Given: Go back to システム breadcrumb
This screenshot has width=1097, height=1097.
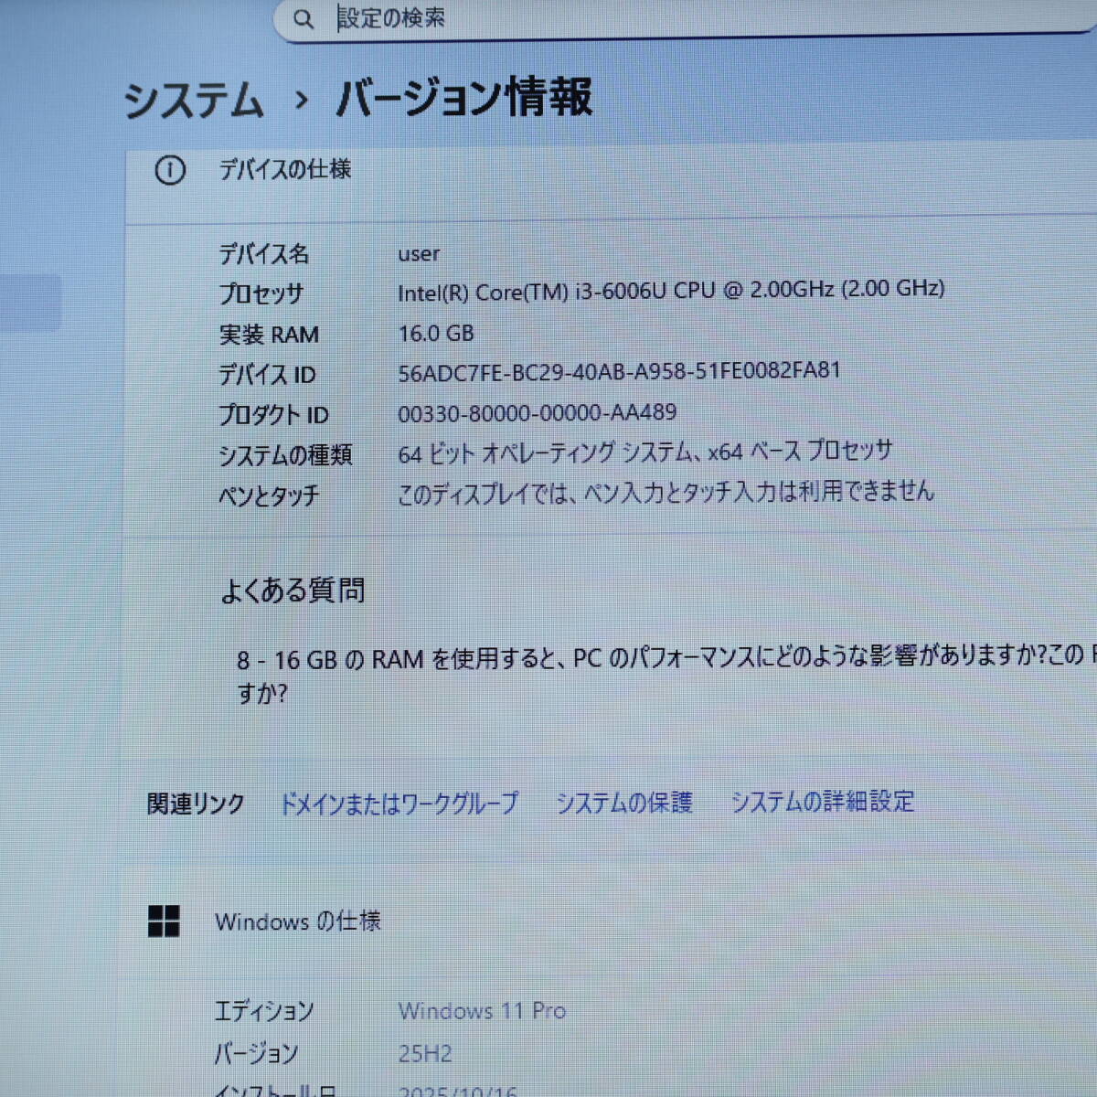Looking at the screenshot, I should [193, 100].
